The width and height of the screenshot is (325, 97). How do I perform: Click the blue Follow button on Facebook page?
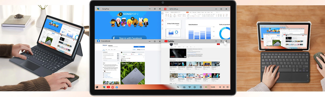tap(139, 47)
